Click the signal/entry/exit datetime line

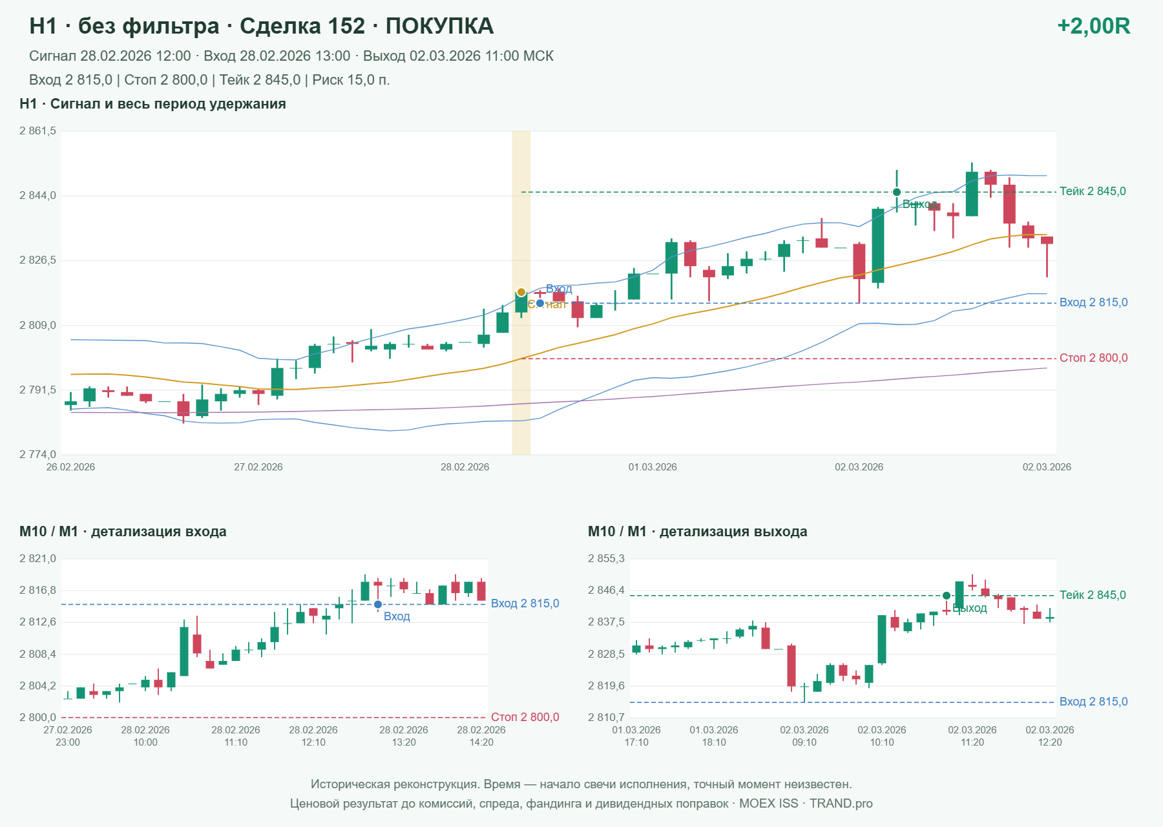291,56
